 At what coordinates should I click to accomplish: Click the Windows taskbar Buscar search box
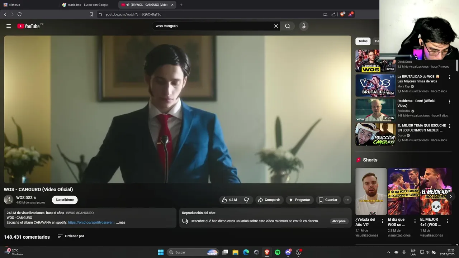pyautogui.click(x=193, y=252)
